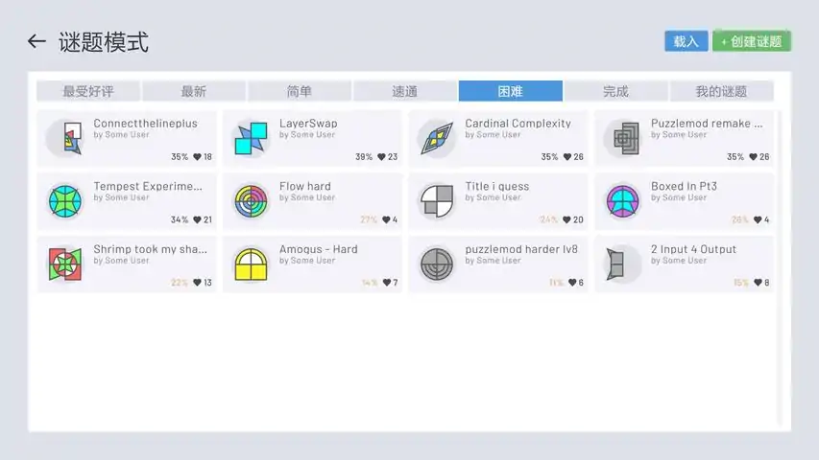819x460 pixels.
Task: Select the 我的谜题 tab
Action: pyautogui.click(x=721, y=91)
